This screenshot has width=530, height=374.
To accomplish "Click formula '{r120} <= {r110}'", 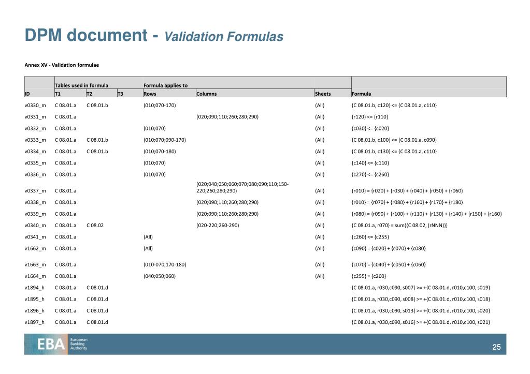I will pyautogui.click(x=370, y=117).
